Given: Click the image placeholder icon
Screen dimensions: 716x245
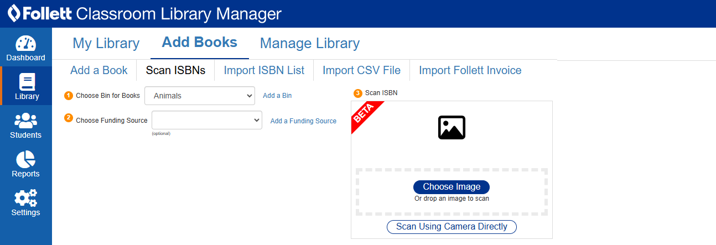Looking at the screenshot, I should (452, 127).
